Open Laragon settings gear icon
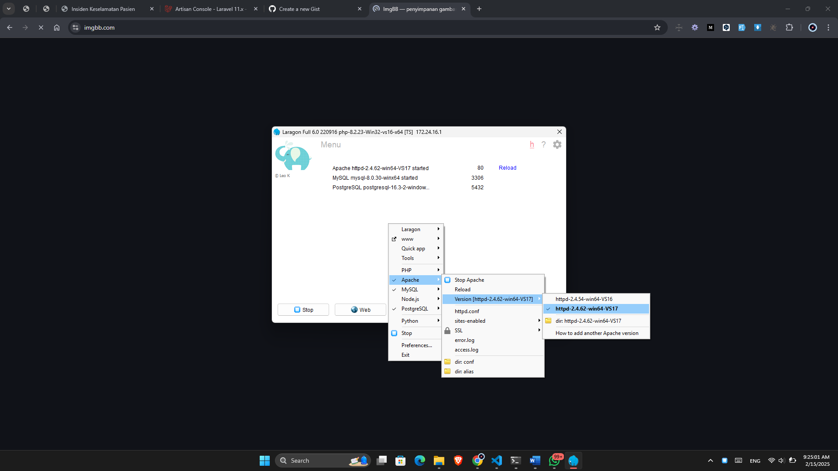 [557, 144]
